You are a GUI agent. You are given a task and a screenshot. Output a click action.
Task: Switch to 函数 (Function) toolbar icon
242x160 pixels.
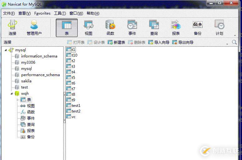click(x=110, y=28)
